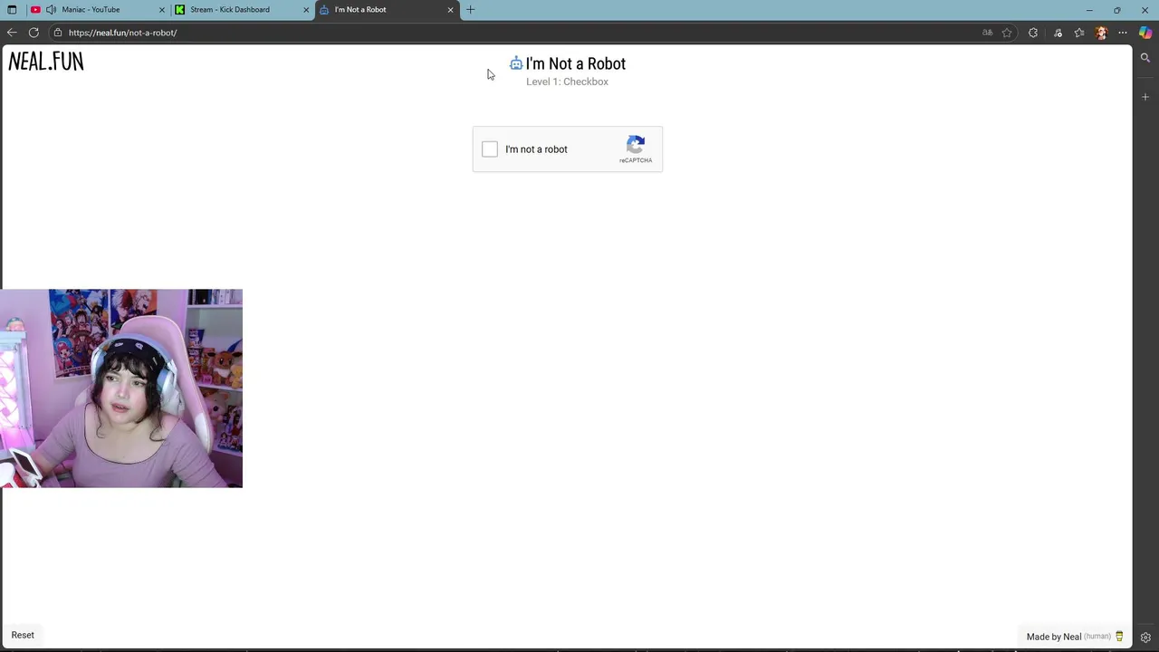Mute the YouTube tab audio icon
The width and height of the screenshot is (1159, 652).
pyautogui.click(x=51, y=10)
